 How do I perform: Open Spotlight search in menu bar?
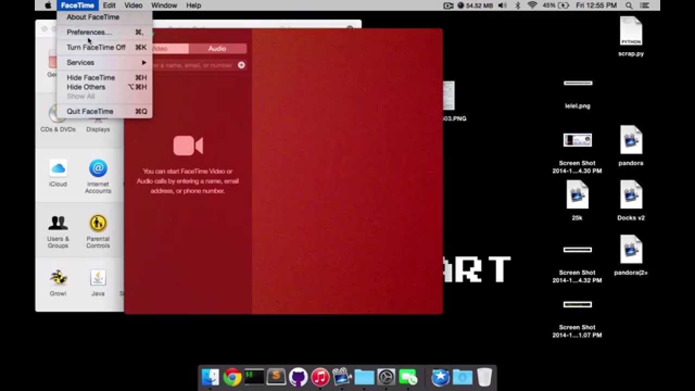[x=629, y=5]
